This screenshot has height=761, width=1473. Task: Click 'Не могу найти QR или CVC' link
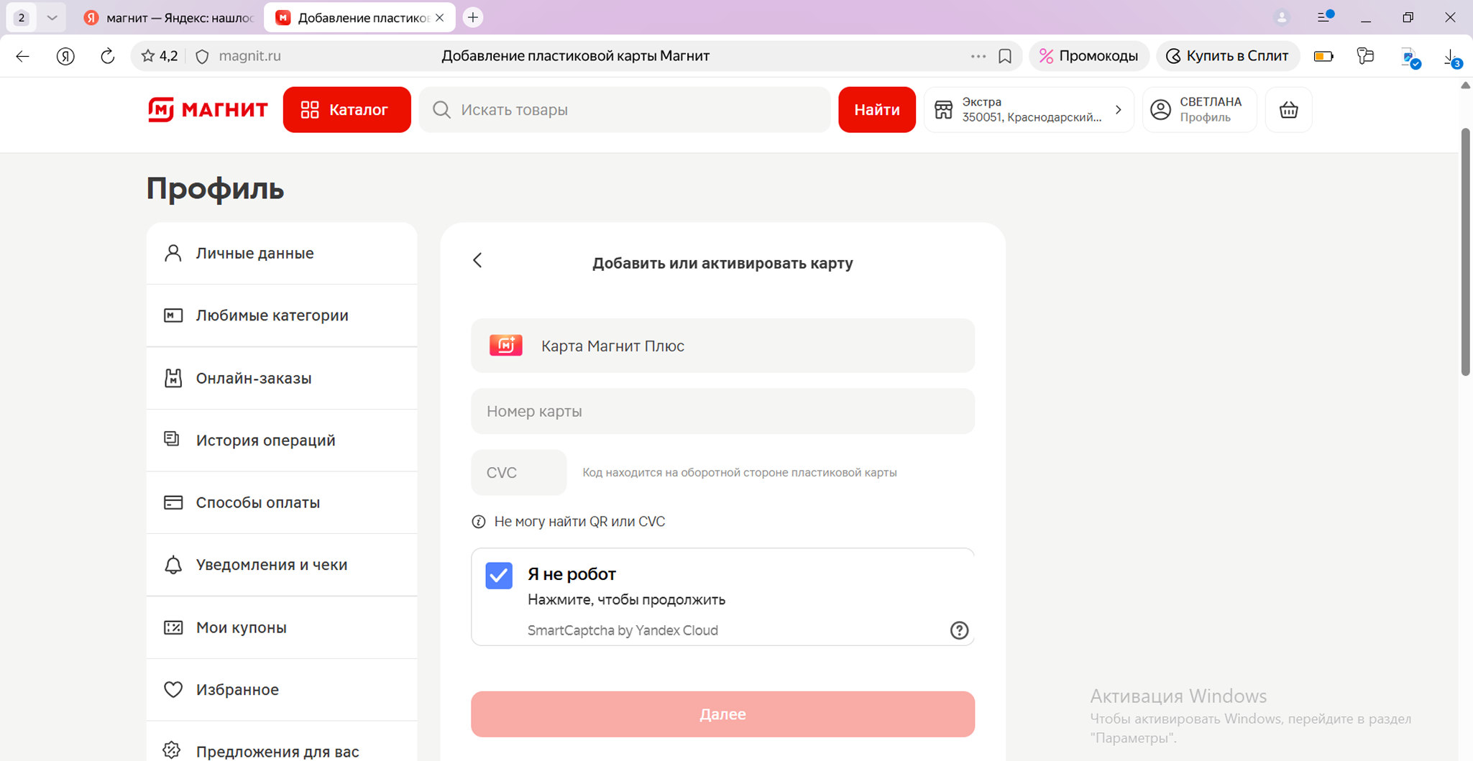tap(579, 522)
